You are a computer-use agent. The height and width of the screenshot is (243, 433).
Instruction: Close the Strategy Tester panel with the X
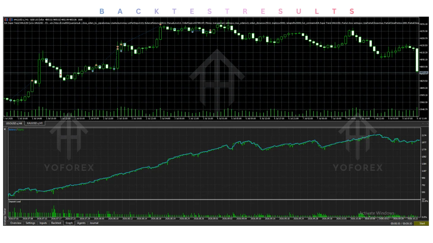tap(5, 129)
